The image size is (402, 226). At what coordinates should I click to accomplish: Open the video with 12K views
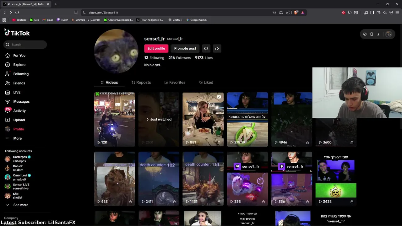(114, 119)
